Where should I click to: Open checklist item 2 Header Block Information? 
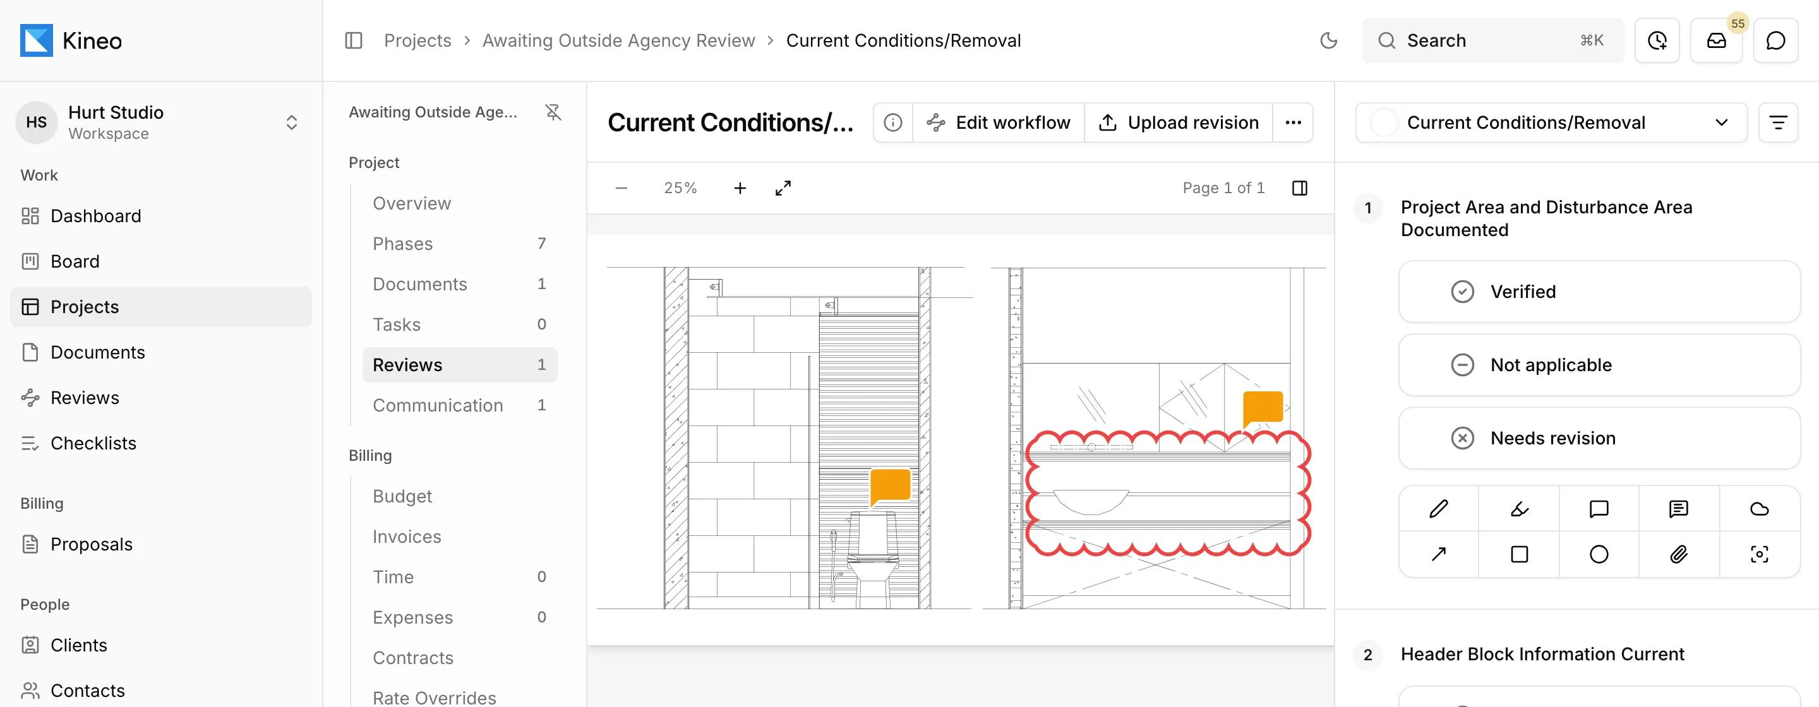[x=1542, y=654]
